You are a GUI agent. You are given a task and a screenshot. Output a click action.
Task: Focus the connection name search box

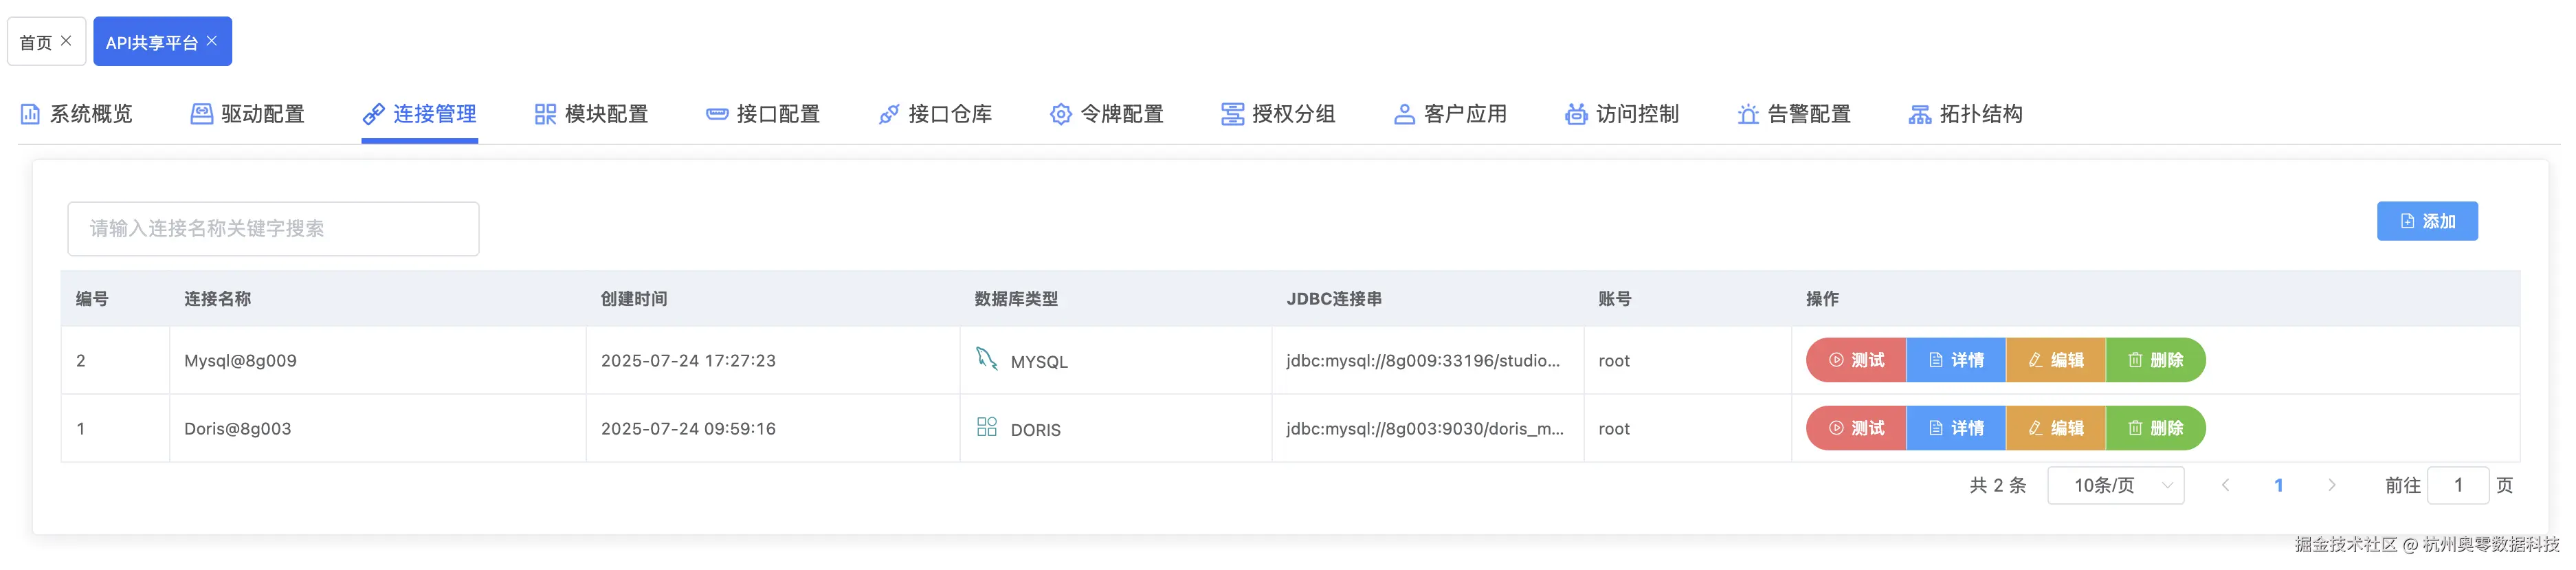[x=273, y=229]
